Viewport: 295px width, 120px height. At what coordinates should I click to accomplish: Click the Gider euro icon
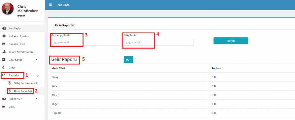(4, 67)
